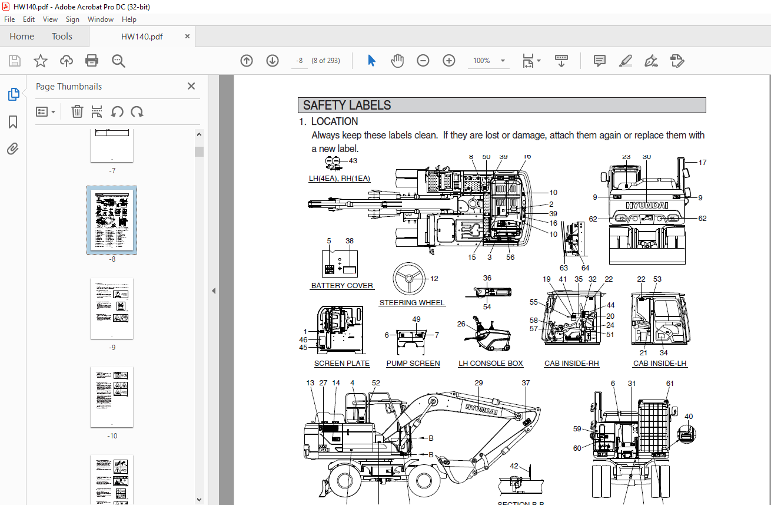Select the page -8 thumbnail
Image resolution: width=771 pixels, height=505 pixels.
point(112,220)
